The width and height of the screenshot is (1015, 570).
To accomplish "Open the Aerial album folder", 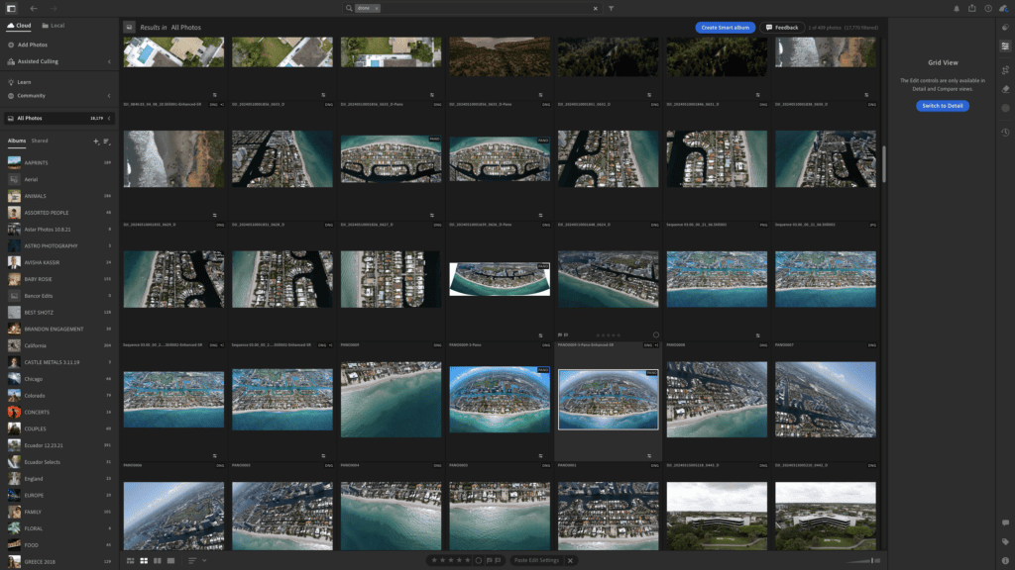I will coord(58,180).
